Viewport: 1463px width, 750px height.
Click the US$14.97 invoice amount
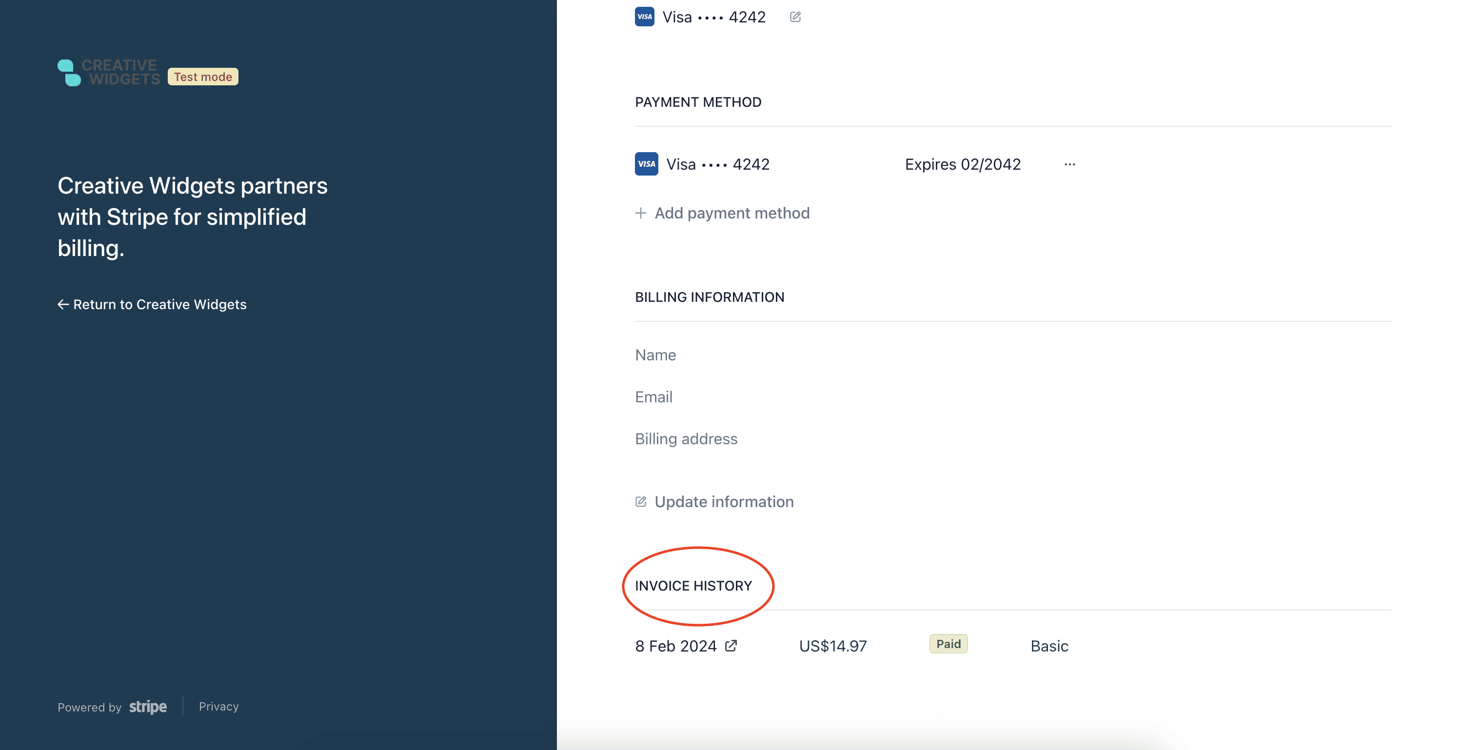832,646
